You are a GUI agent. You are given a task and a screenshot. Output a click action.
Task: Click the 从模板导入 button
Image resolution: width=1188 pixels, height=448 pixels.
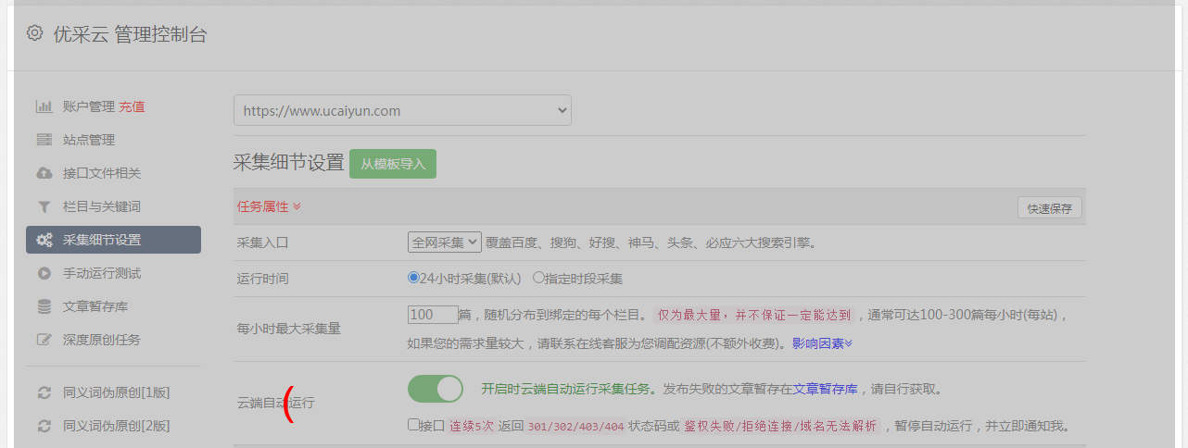pos(393,164)
